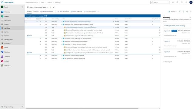Click New Work Item button
Viewport: 194px width, 109px height.
(63, 12)
